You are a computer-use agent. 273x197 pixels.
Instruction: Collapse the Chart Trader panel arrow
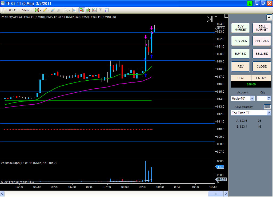pyautogui.click(x=269, y=17)
